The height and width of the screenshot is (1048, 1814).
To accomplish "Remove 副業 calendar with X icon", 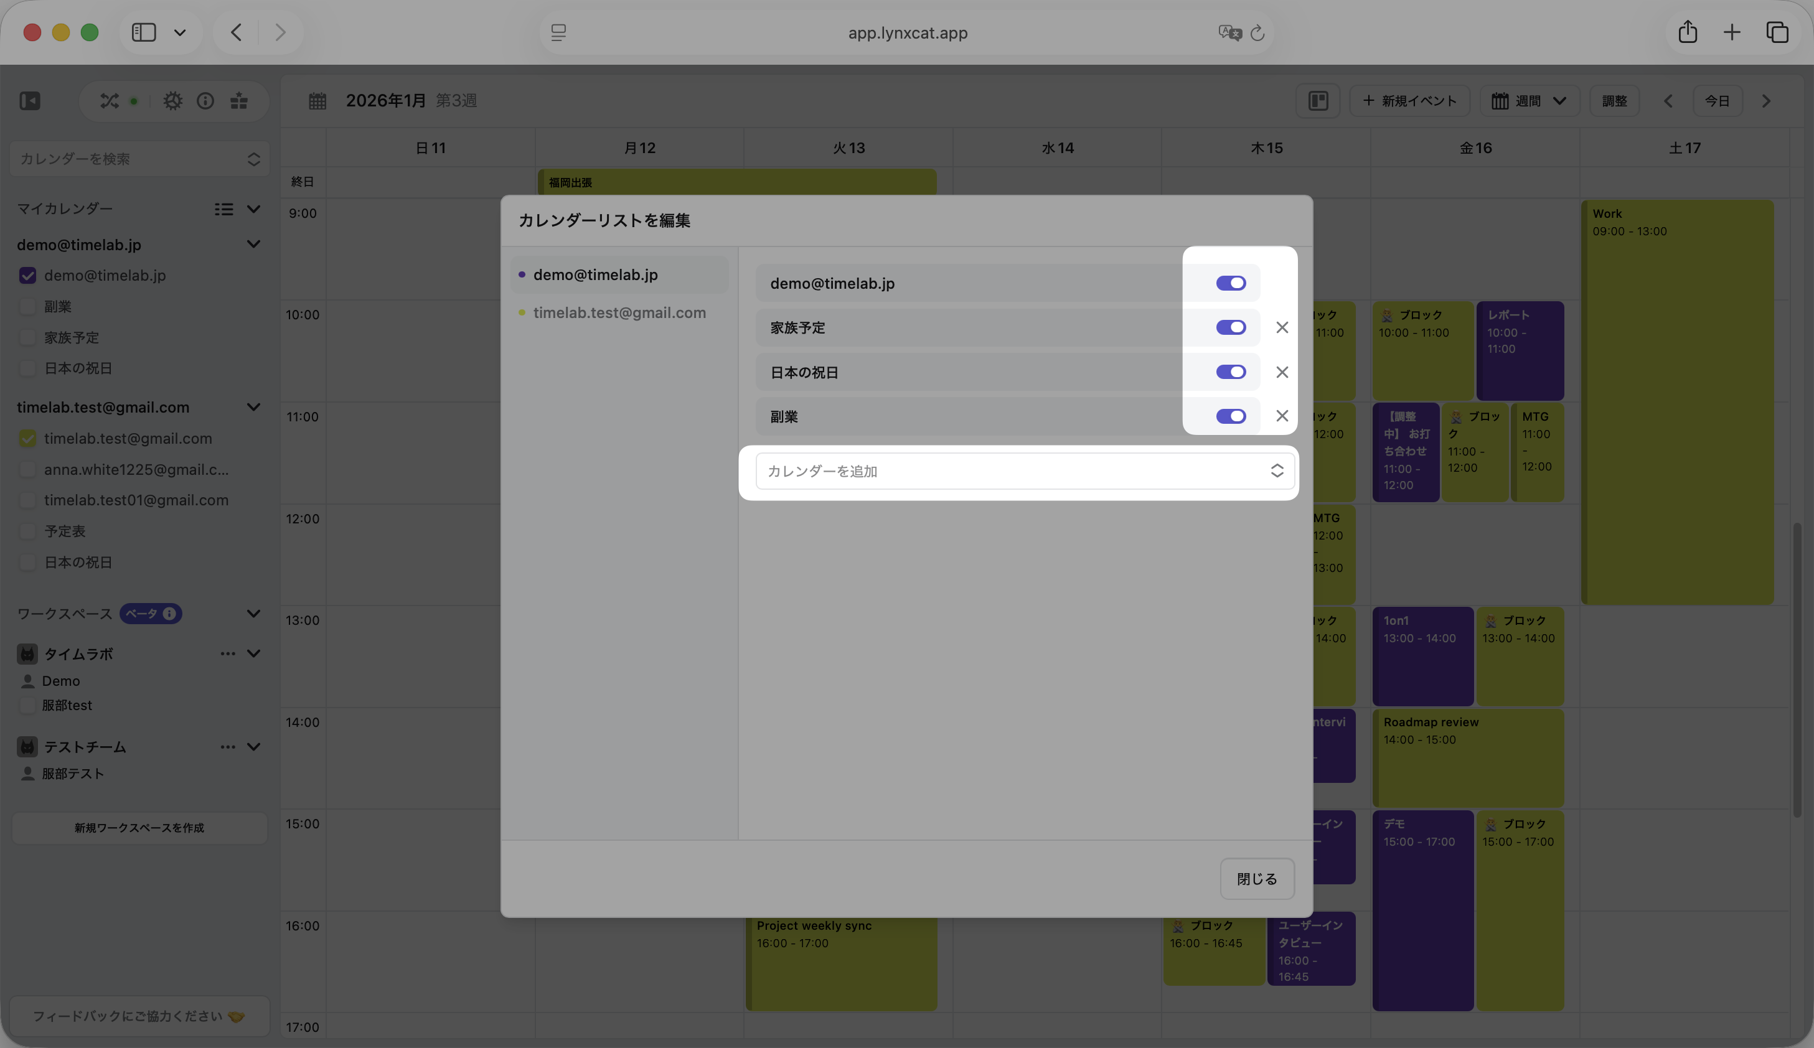I will point(1281,416).
